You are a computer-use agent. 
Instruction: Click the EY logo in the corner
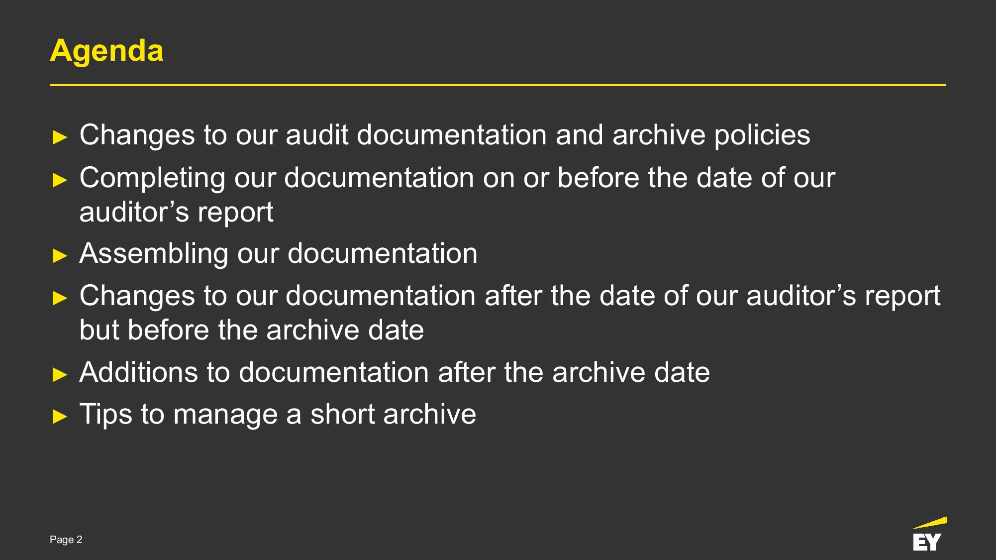(927, 542)
